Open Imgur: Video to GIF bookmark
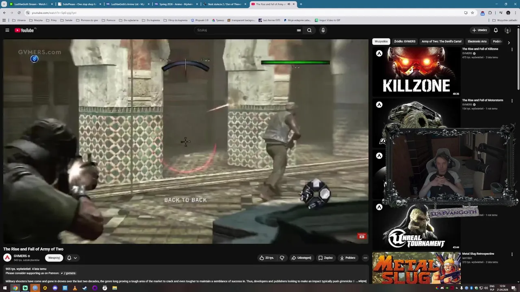The height and width of the screenshot is (292, 520). 327,20
